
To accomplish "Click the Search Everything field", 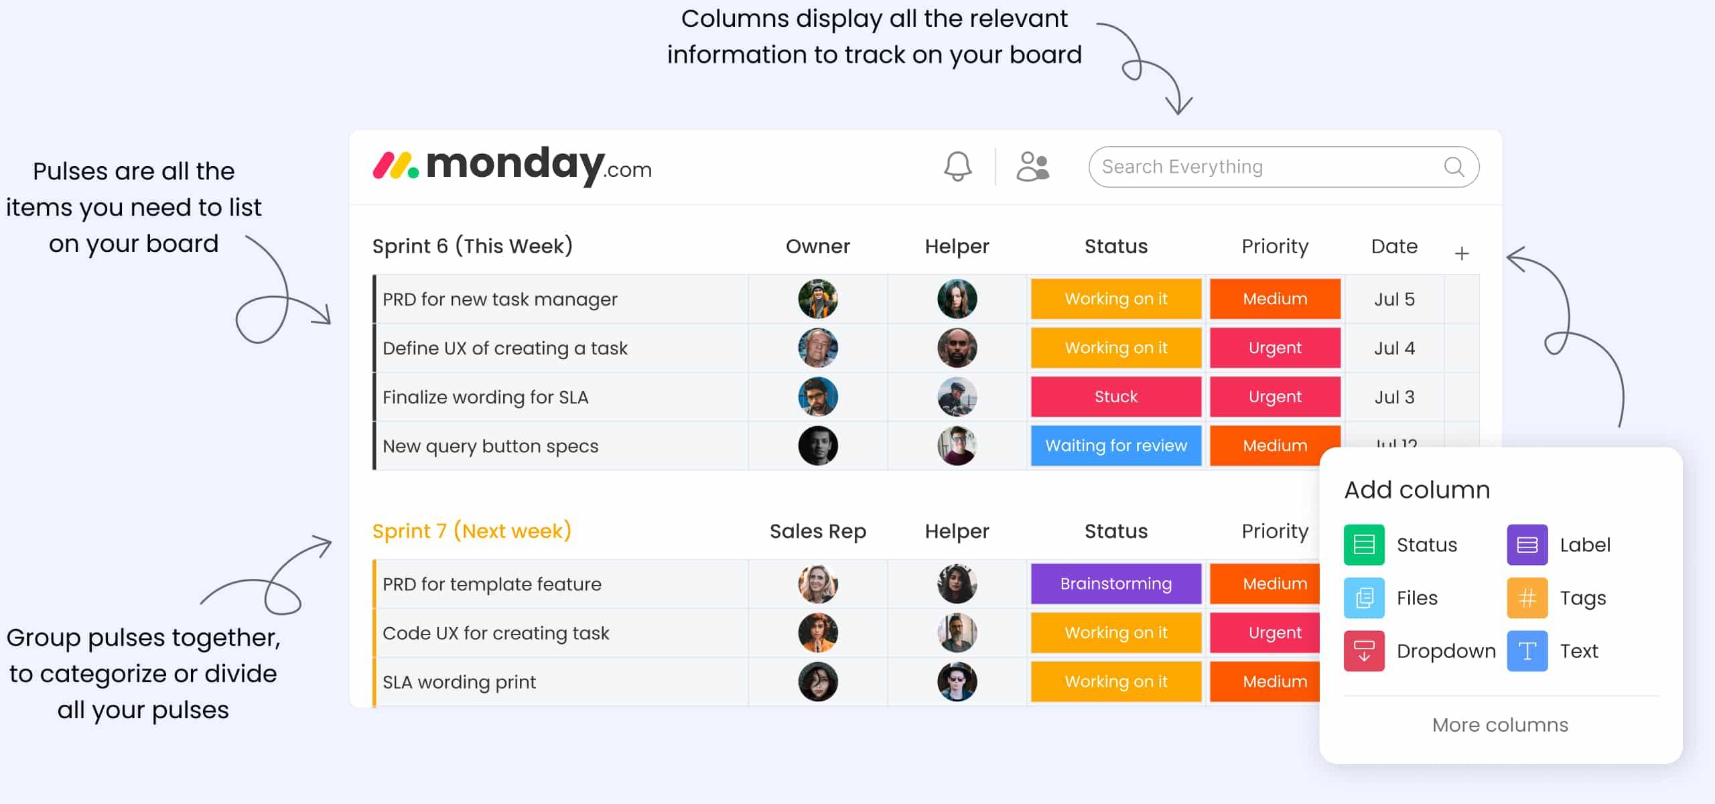I will pyautogui.click(x=1284, y=167).
